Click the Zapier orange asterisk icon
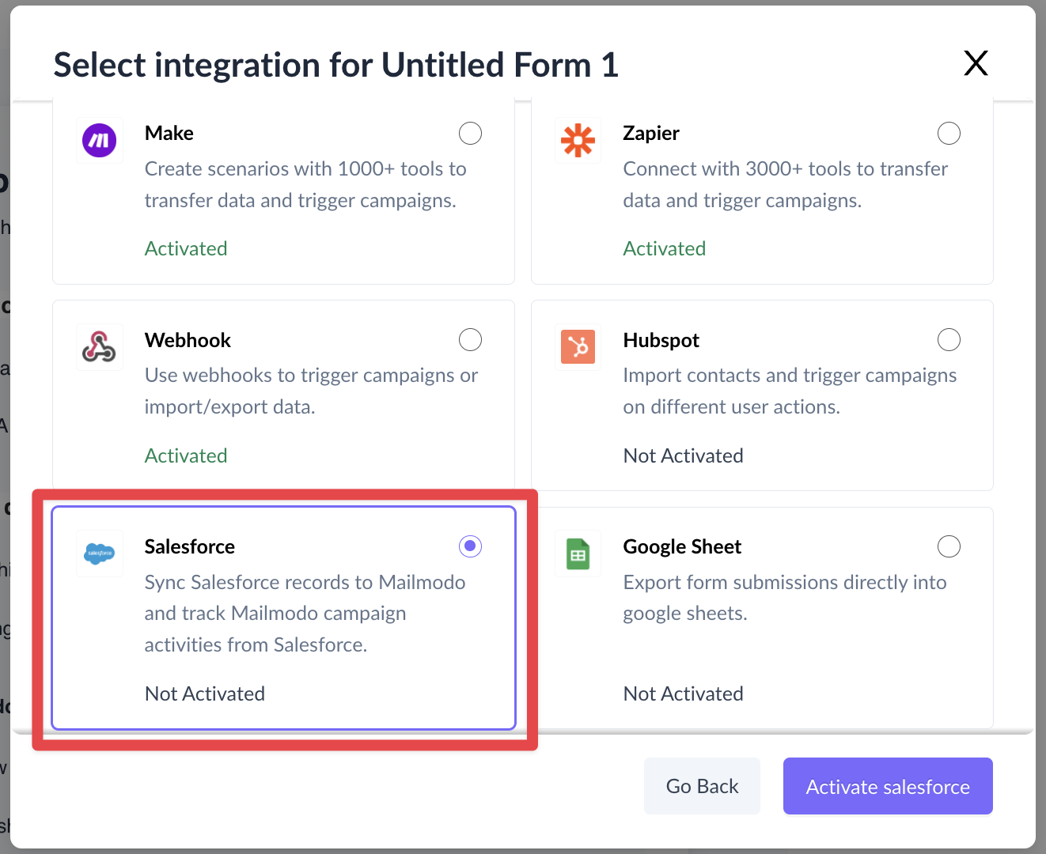The width and height of the screenshot is (1046, 854). 578,141
